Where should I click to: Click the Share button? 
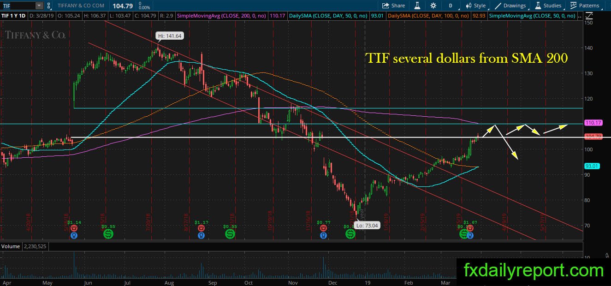pyautogui.click(x=393, y=6)
